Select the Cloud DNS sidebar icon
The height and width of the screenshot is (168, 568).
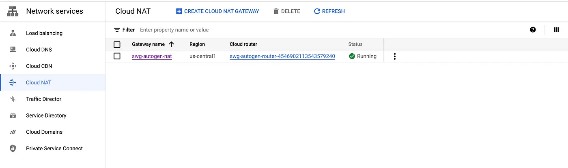[13, 50]
